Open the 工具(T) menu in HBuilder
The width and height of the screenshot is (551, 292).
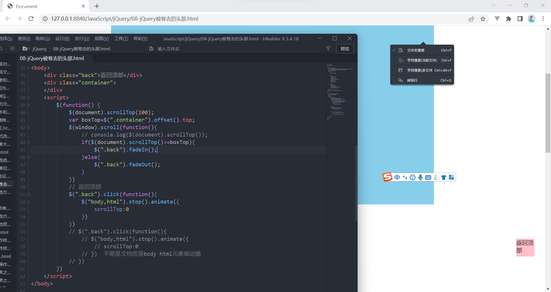[121, 38]
